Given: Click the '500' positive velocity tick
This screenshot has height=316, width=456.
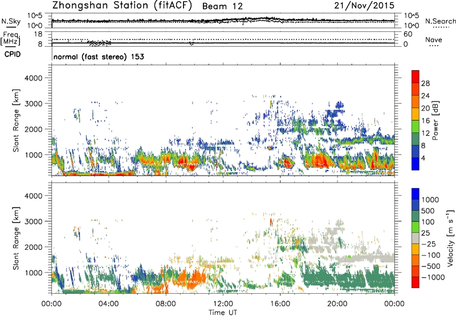Looking at the screenshot, I should click(428, 210).
